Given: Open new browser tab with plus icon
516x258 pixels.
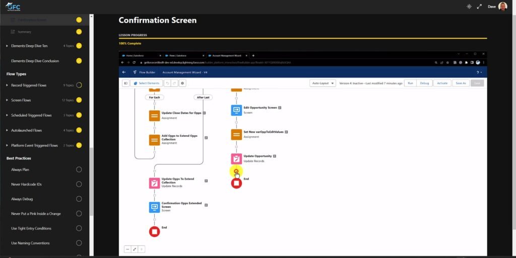Looking at the screenshot, I should 253,55.
